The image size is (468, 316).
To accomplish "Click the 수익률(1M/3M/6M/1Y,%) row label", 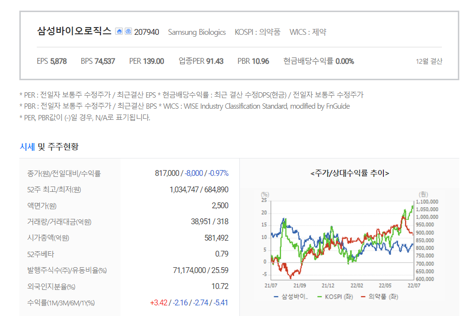I will [61, 303].
